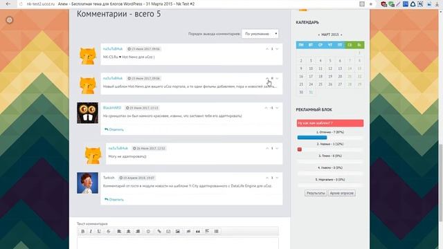Open the green shield browser extension
The height and width of the screenshot is (249, 443).
391,4
